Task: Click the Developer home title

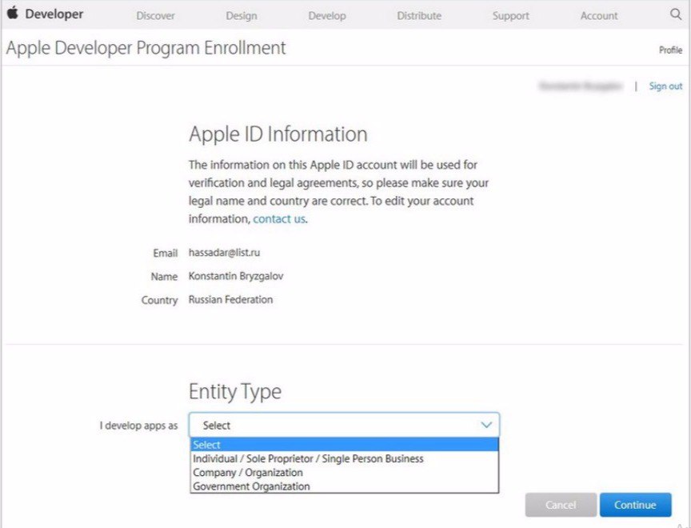Action: point(54,14)
